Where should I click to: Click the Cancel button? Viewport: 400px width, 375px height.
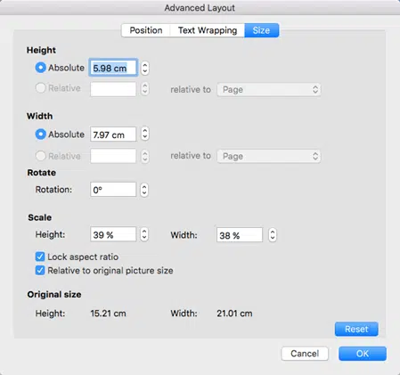(x=305, y=354)
